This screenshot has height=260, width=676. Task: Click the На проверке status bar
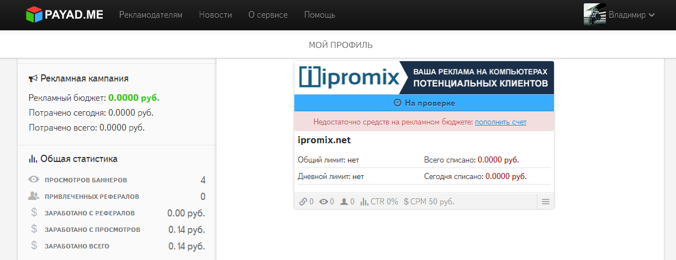[x=424, y=103]
